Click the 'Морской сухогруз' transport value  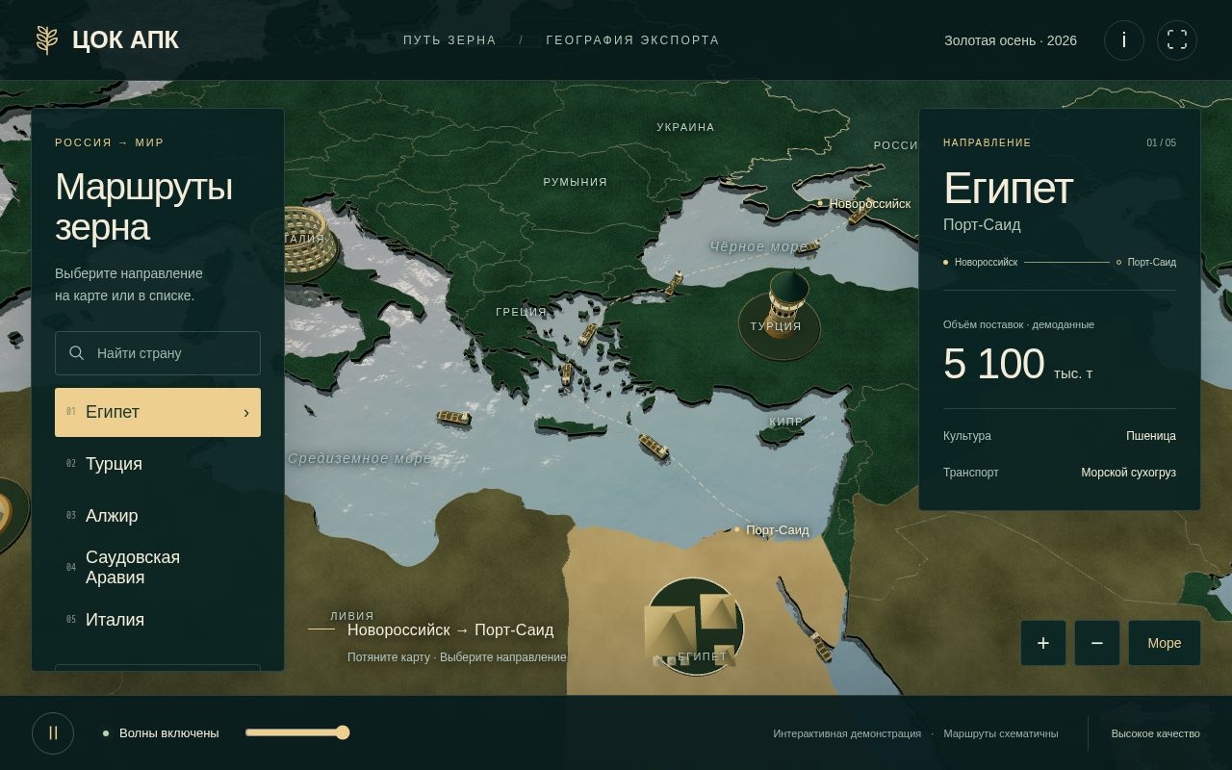(1128, 473)
